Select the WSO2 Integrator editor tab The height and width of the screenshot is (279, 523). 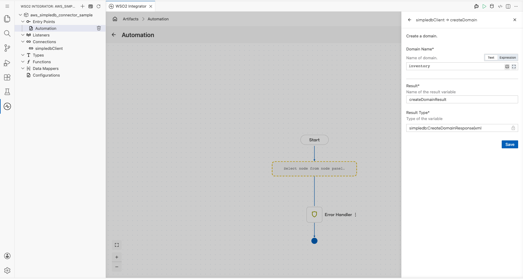(x=130, y=6)
